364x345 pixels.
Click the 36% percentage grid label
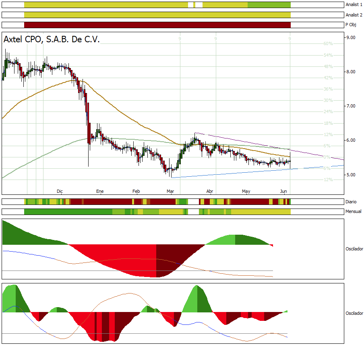(328, 89)
